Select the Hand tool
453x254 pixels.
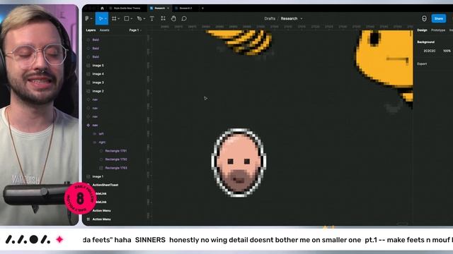[173, 18]
